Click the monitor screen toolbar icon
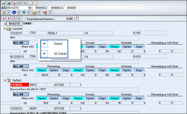The height and width of the screenshot is (114, 187). (x=9, y=3)
